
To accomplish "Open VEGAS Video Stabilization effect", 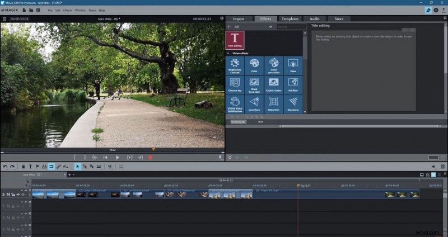I will point(235,105).
